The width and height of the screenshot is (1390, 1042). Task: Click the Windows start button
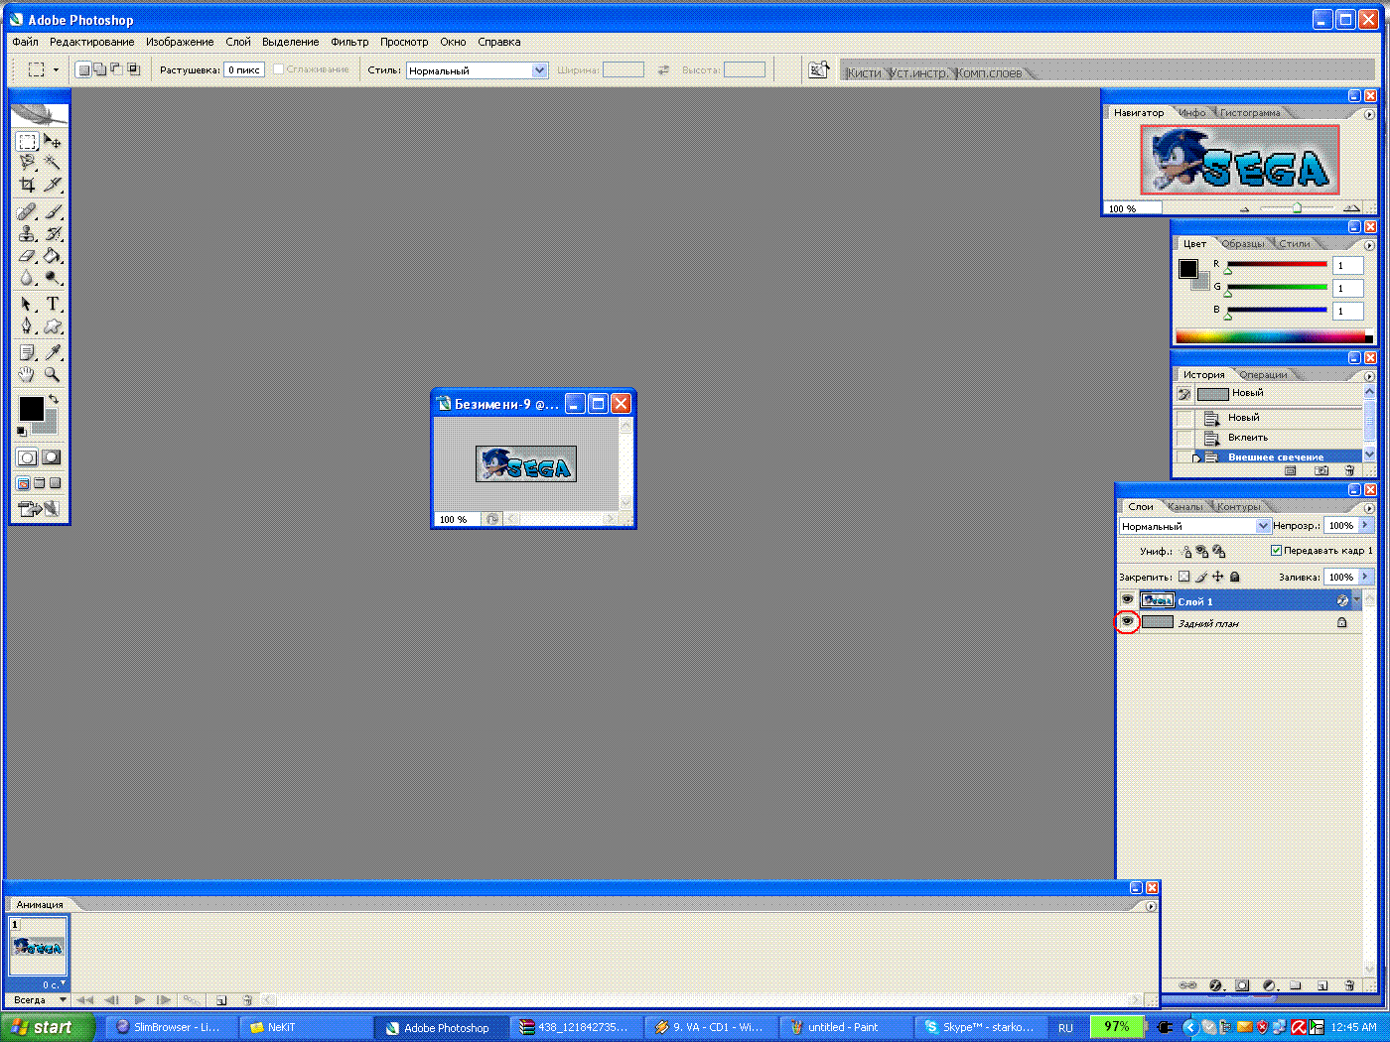pos(48,1027)
